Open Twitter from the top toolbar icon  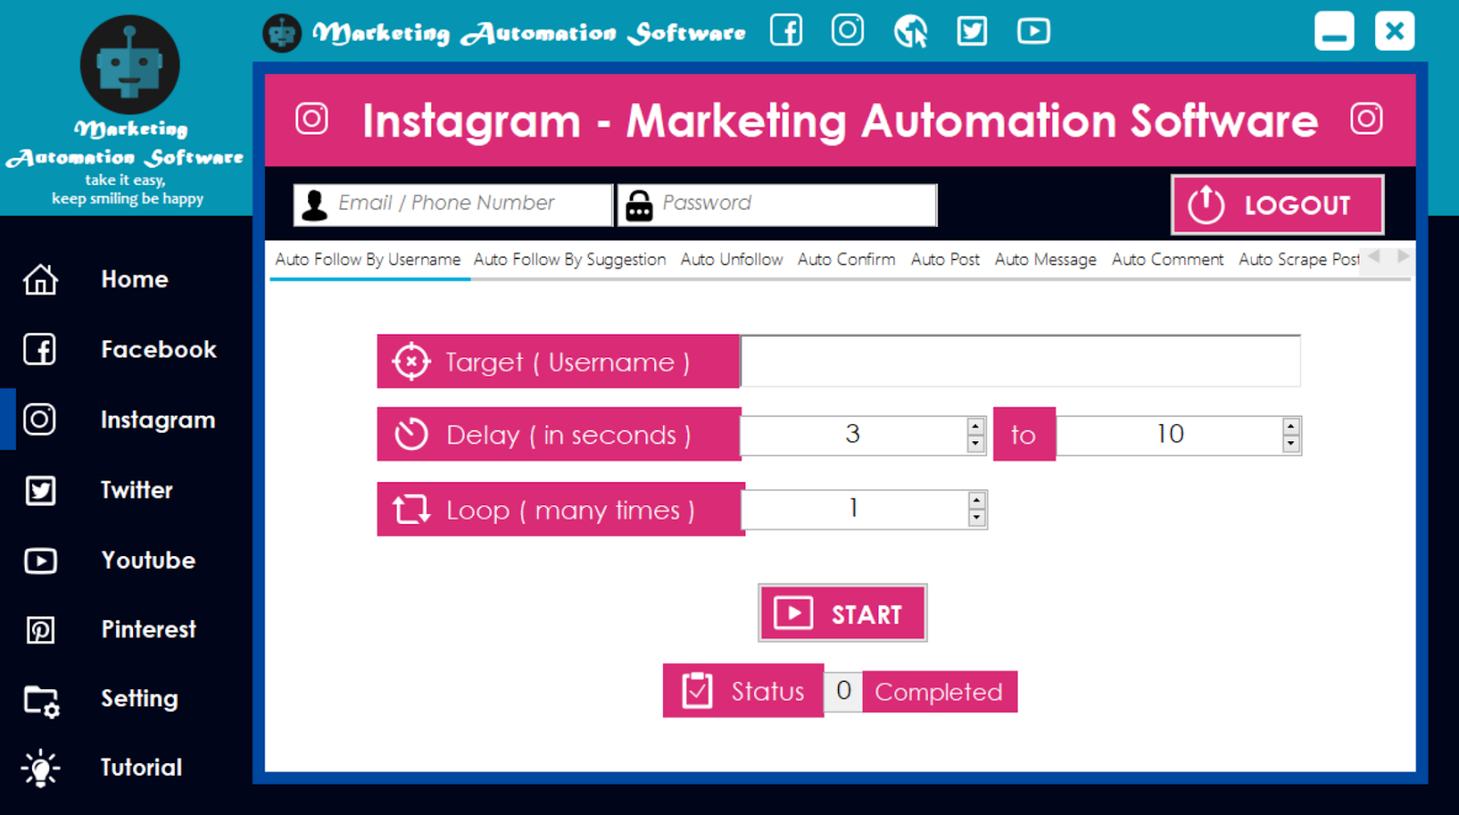[x=972, y=31]
